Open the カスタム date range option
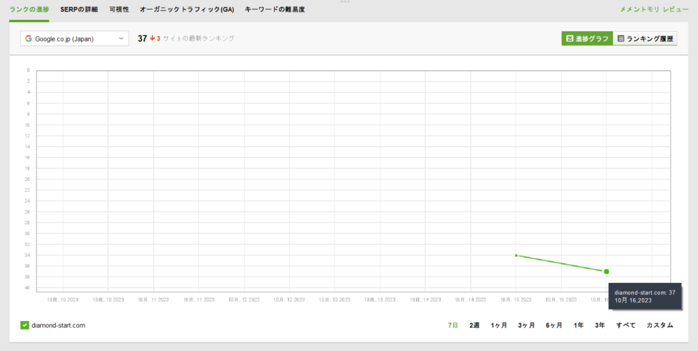This screenshot has height=351, width=698. point(659,325)
